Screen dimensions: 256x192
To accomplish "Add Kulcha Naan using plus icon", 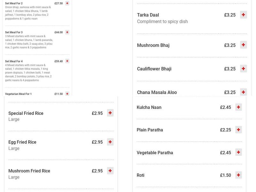I will [x=238, y=107].
